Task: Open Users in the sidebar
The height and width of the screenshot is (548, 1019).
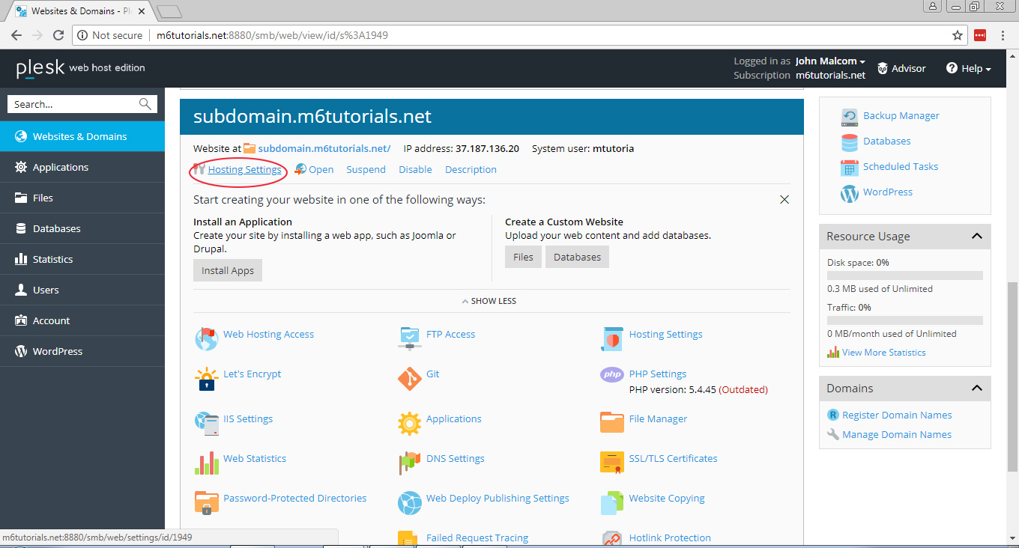Action: point(82,290)
